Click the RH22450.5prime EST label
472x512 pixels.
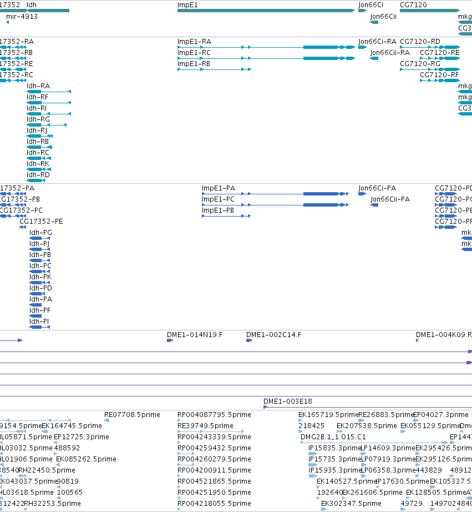(x=47, y=470)
